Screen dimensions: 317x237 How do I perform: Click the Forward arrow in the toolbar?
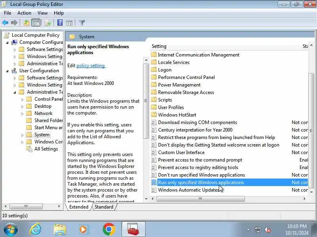tap(14, 23)
